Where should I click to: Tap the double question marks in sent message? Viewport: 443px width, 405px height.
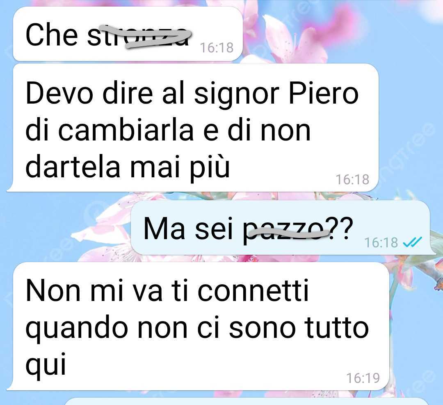[x=341, y=228]
